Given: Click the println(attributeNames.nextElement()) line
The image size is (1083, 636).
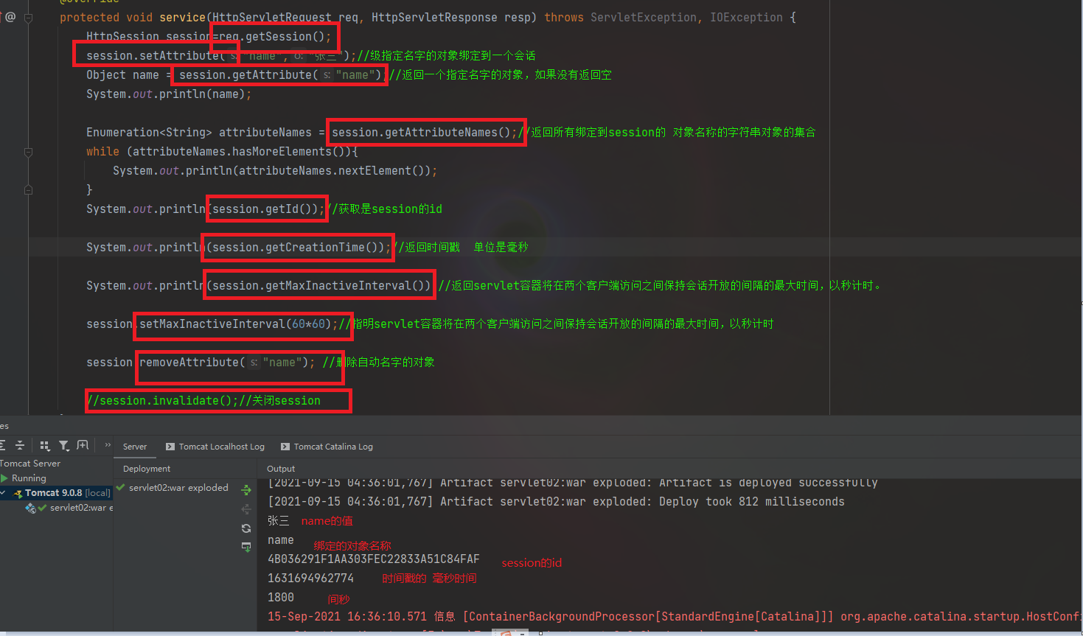Looking at the screenshot, I should (275, 171).
